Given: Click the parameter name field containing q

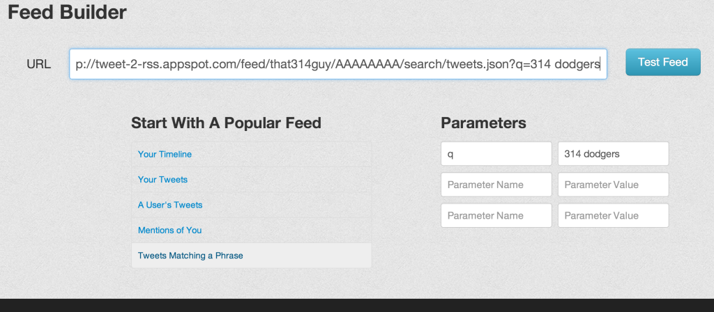Looking at the screenshot, I should point(496,154).
